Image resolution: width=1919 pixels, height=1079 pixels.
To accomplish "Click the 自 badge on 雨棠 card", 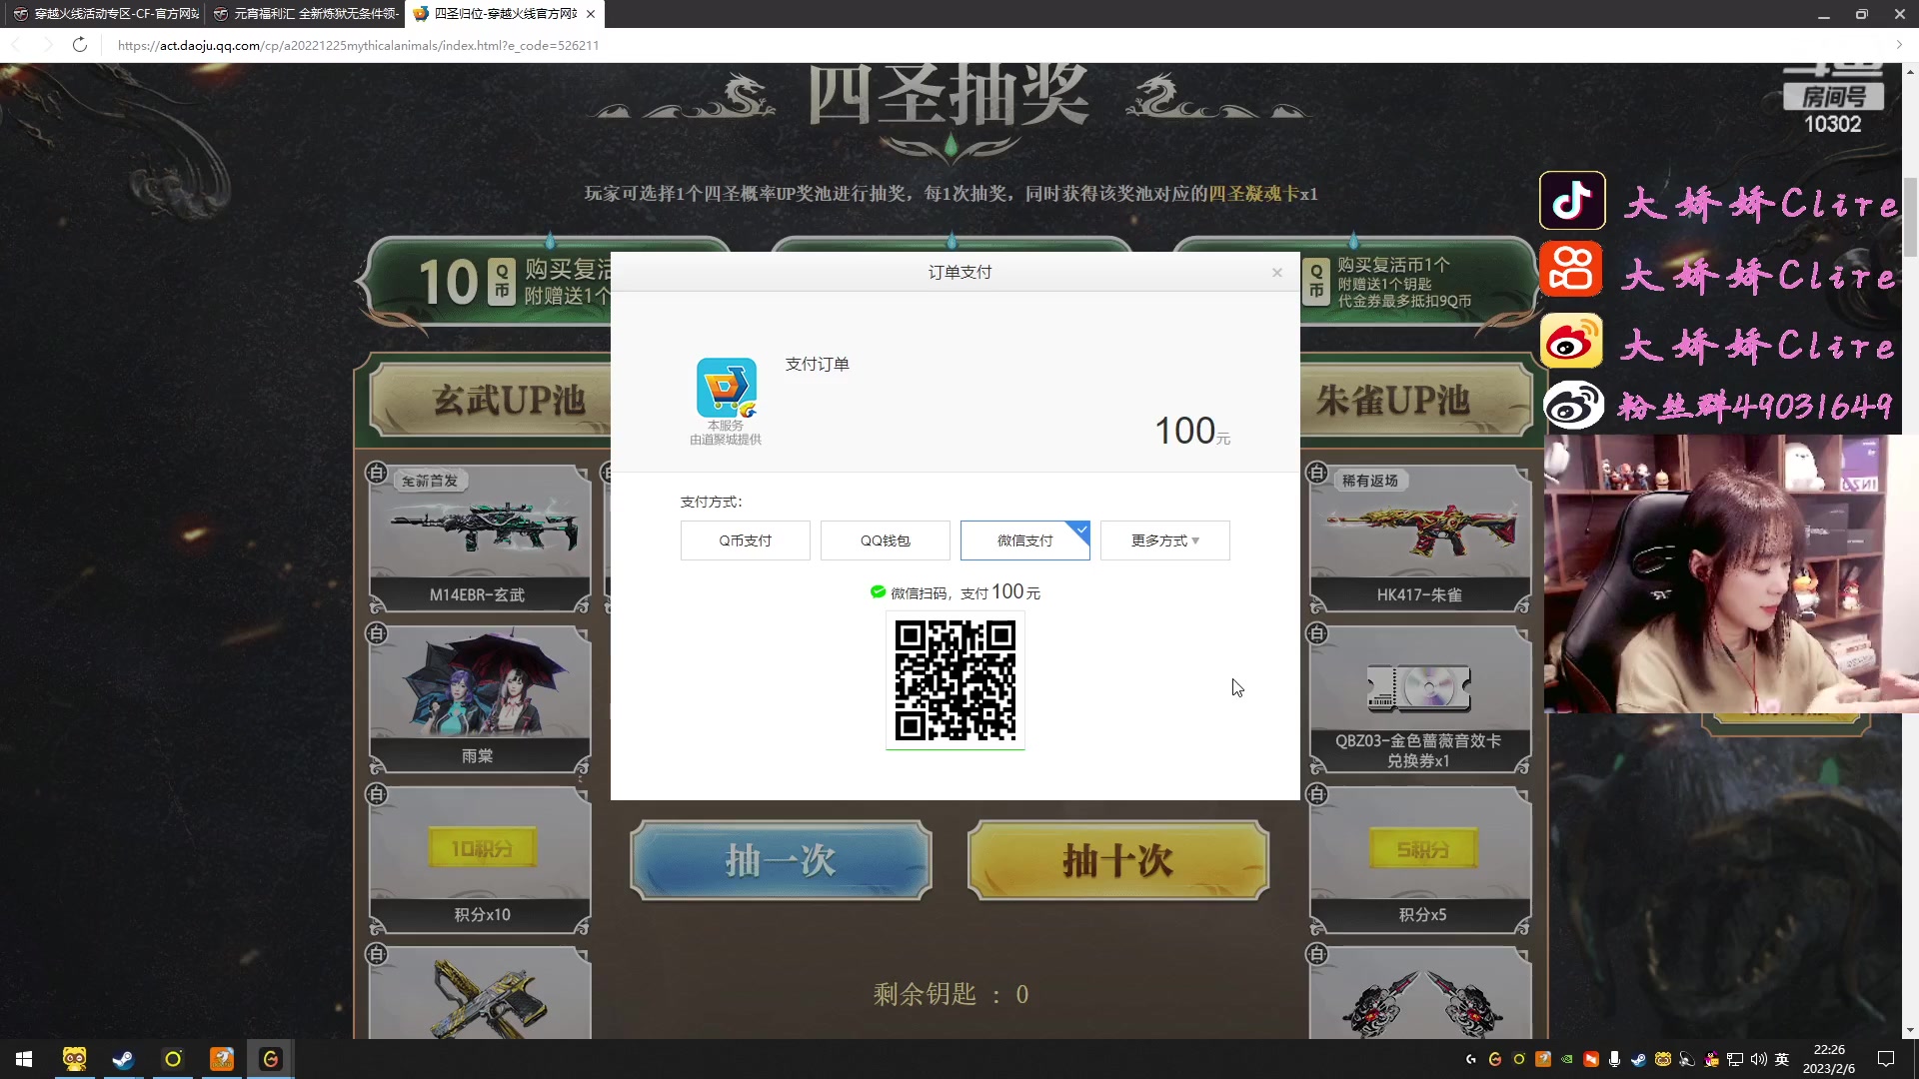I will (377, 633).
